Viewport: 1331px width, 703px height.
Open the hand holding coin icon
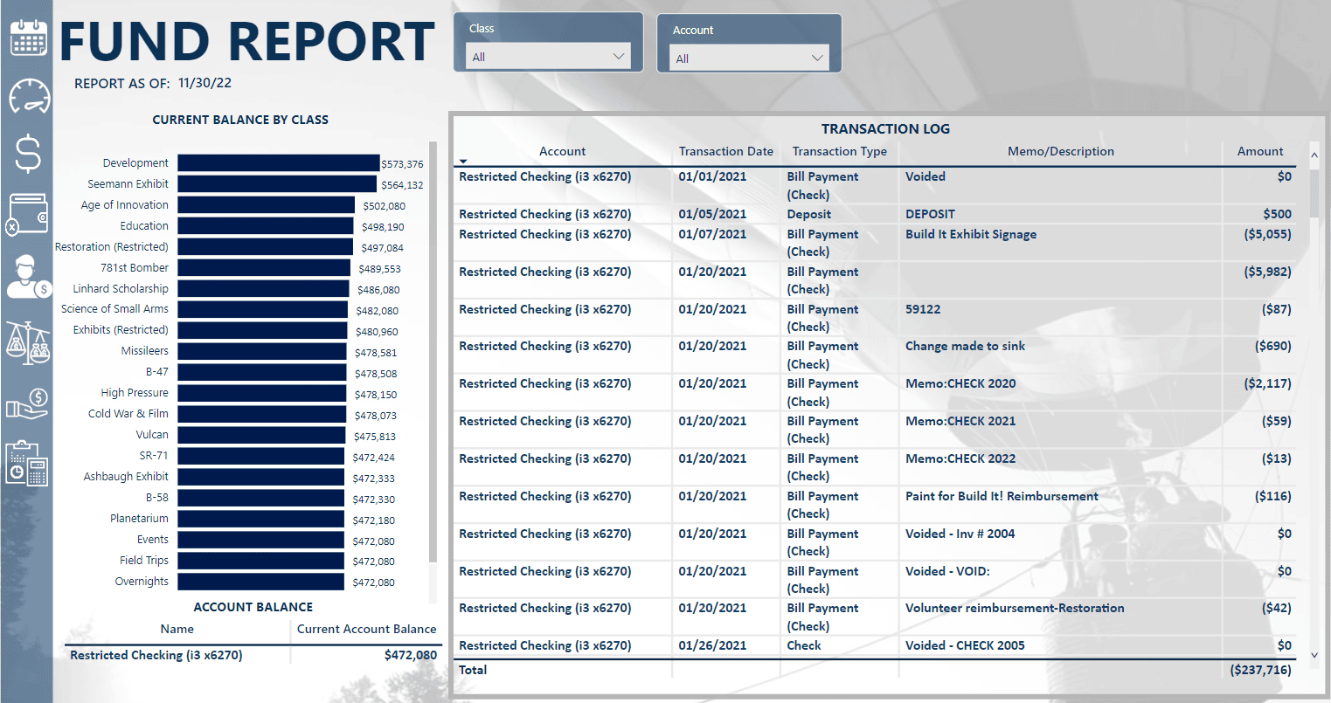27,403
